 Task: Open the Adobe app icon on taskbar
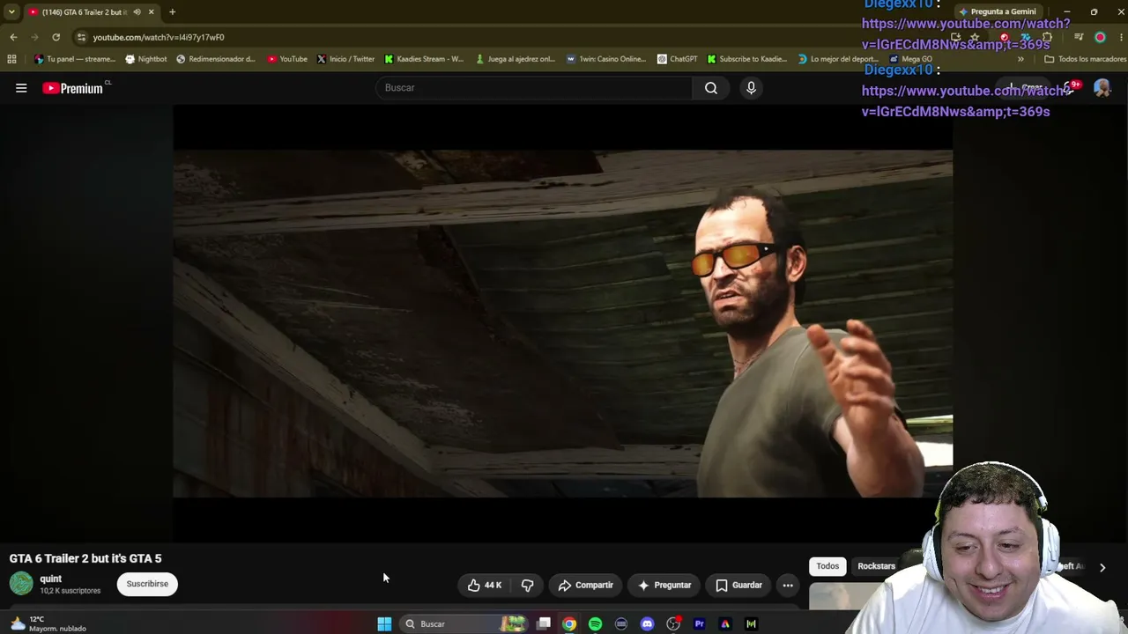725,623
